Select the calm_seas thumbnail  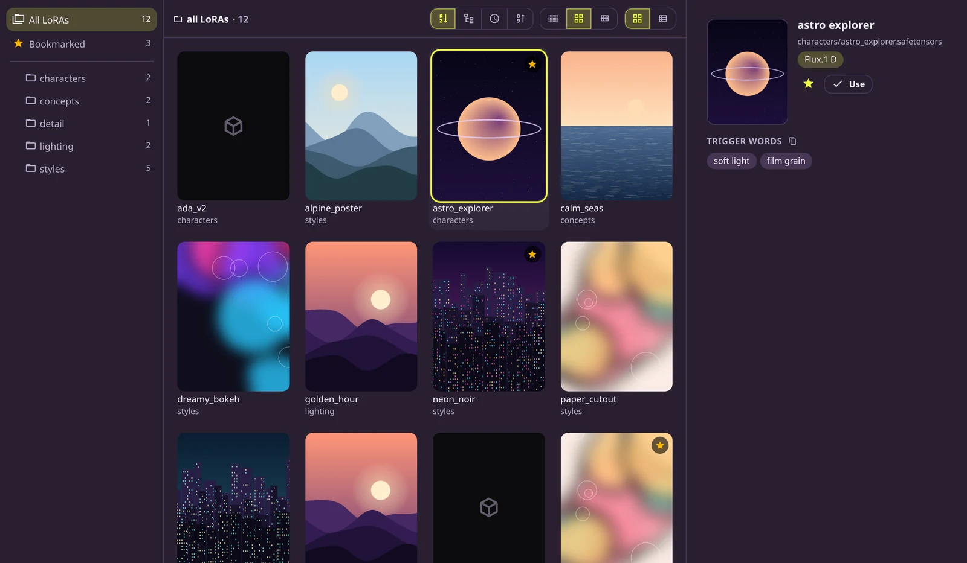click(x=616, y=126)
